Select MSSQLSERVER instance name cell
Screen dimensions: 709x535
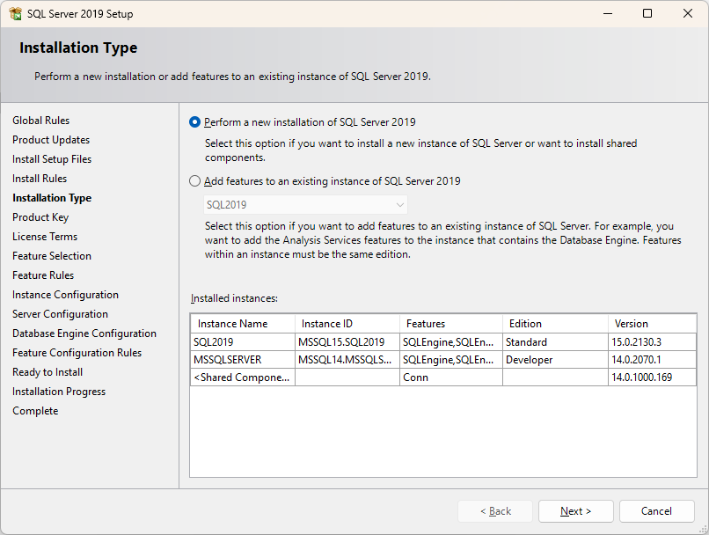click(243, 360)
